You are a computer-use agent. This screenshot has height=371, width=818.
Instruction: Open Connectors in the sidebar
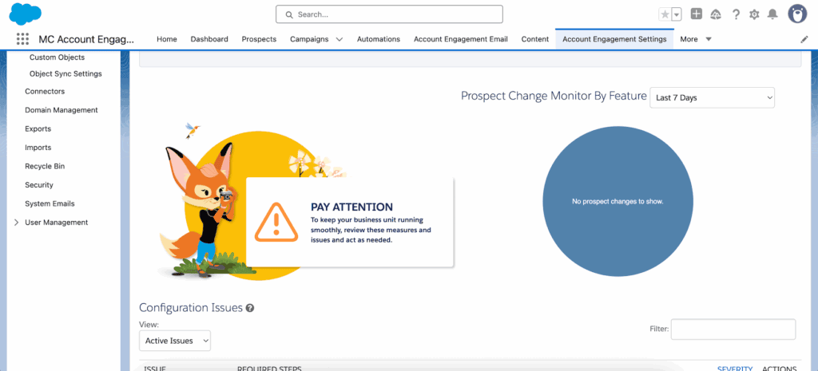(45, 91)
